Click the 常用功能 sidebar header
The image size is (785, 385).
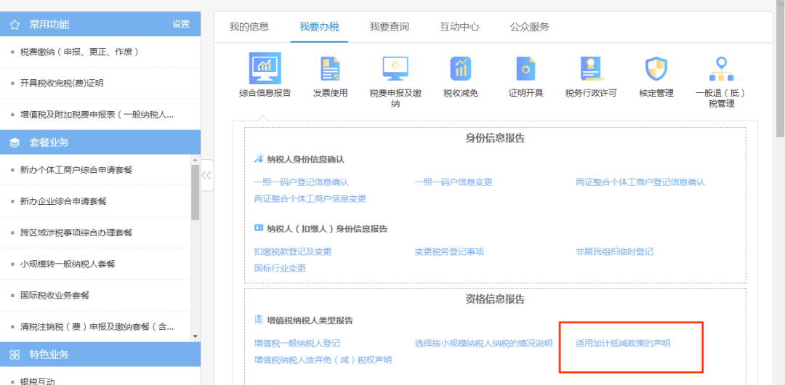[100, 25]
